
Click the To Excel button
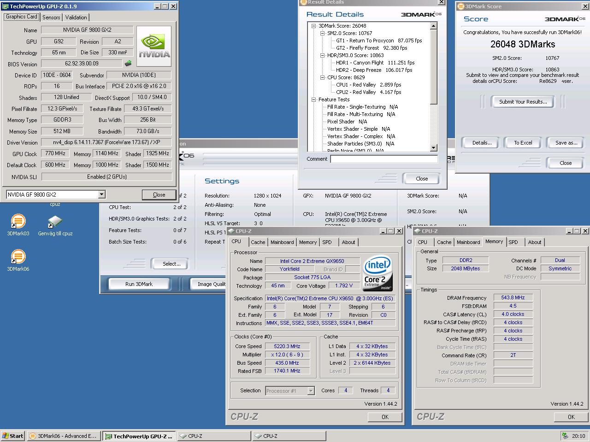(523, 143)
